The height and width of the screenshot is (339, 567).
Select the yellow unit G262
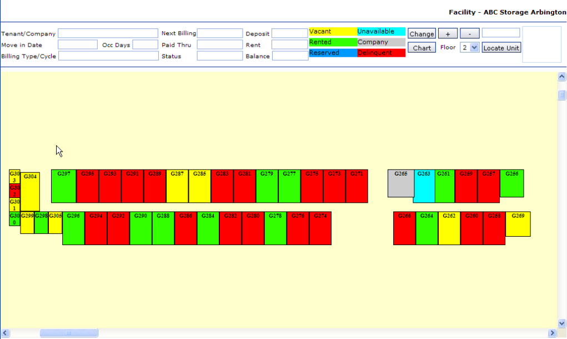449,228
